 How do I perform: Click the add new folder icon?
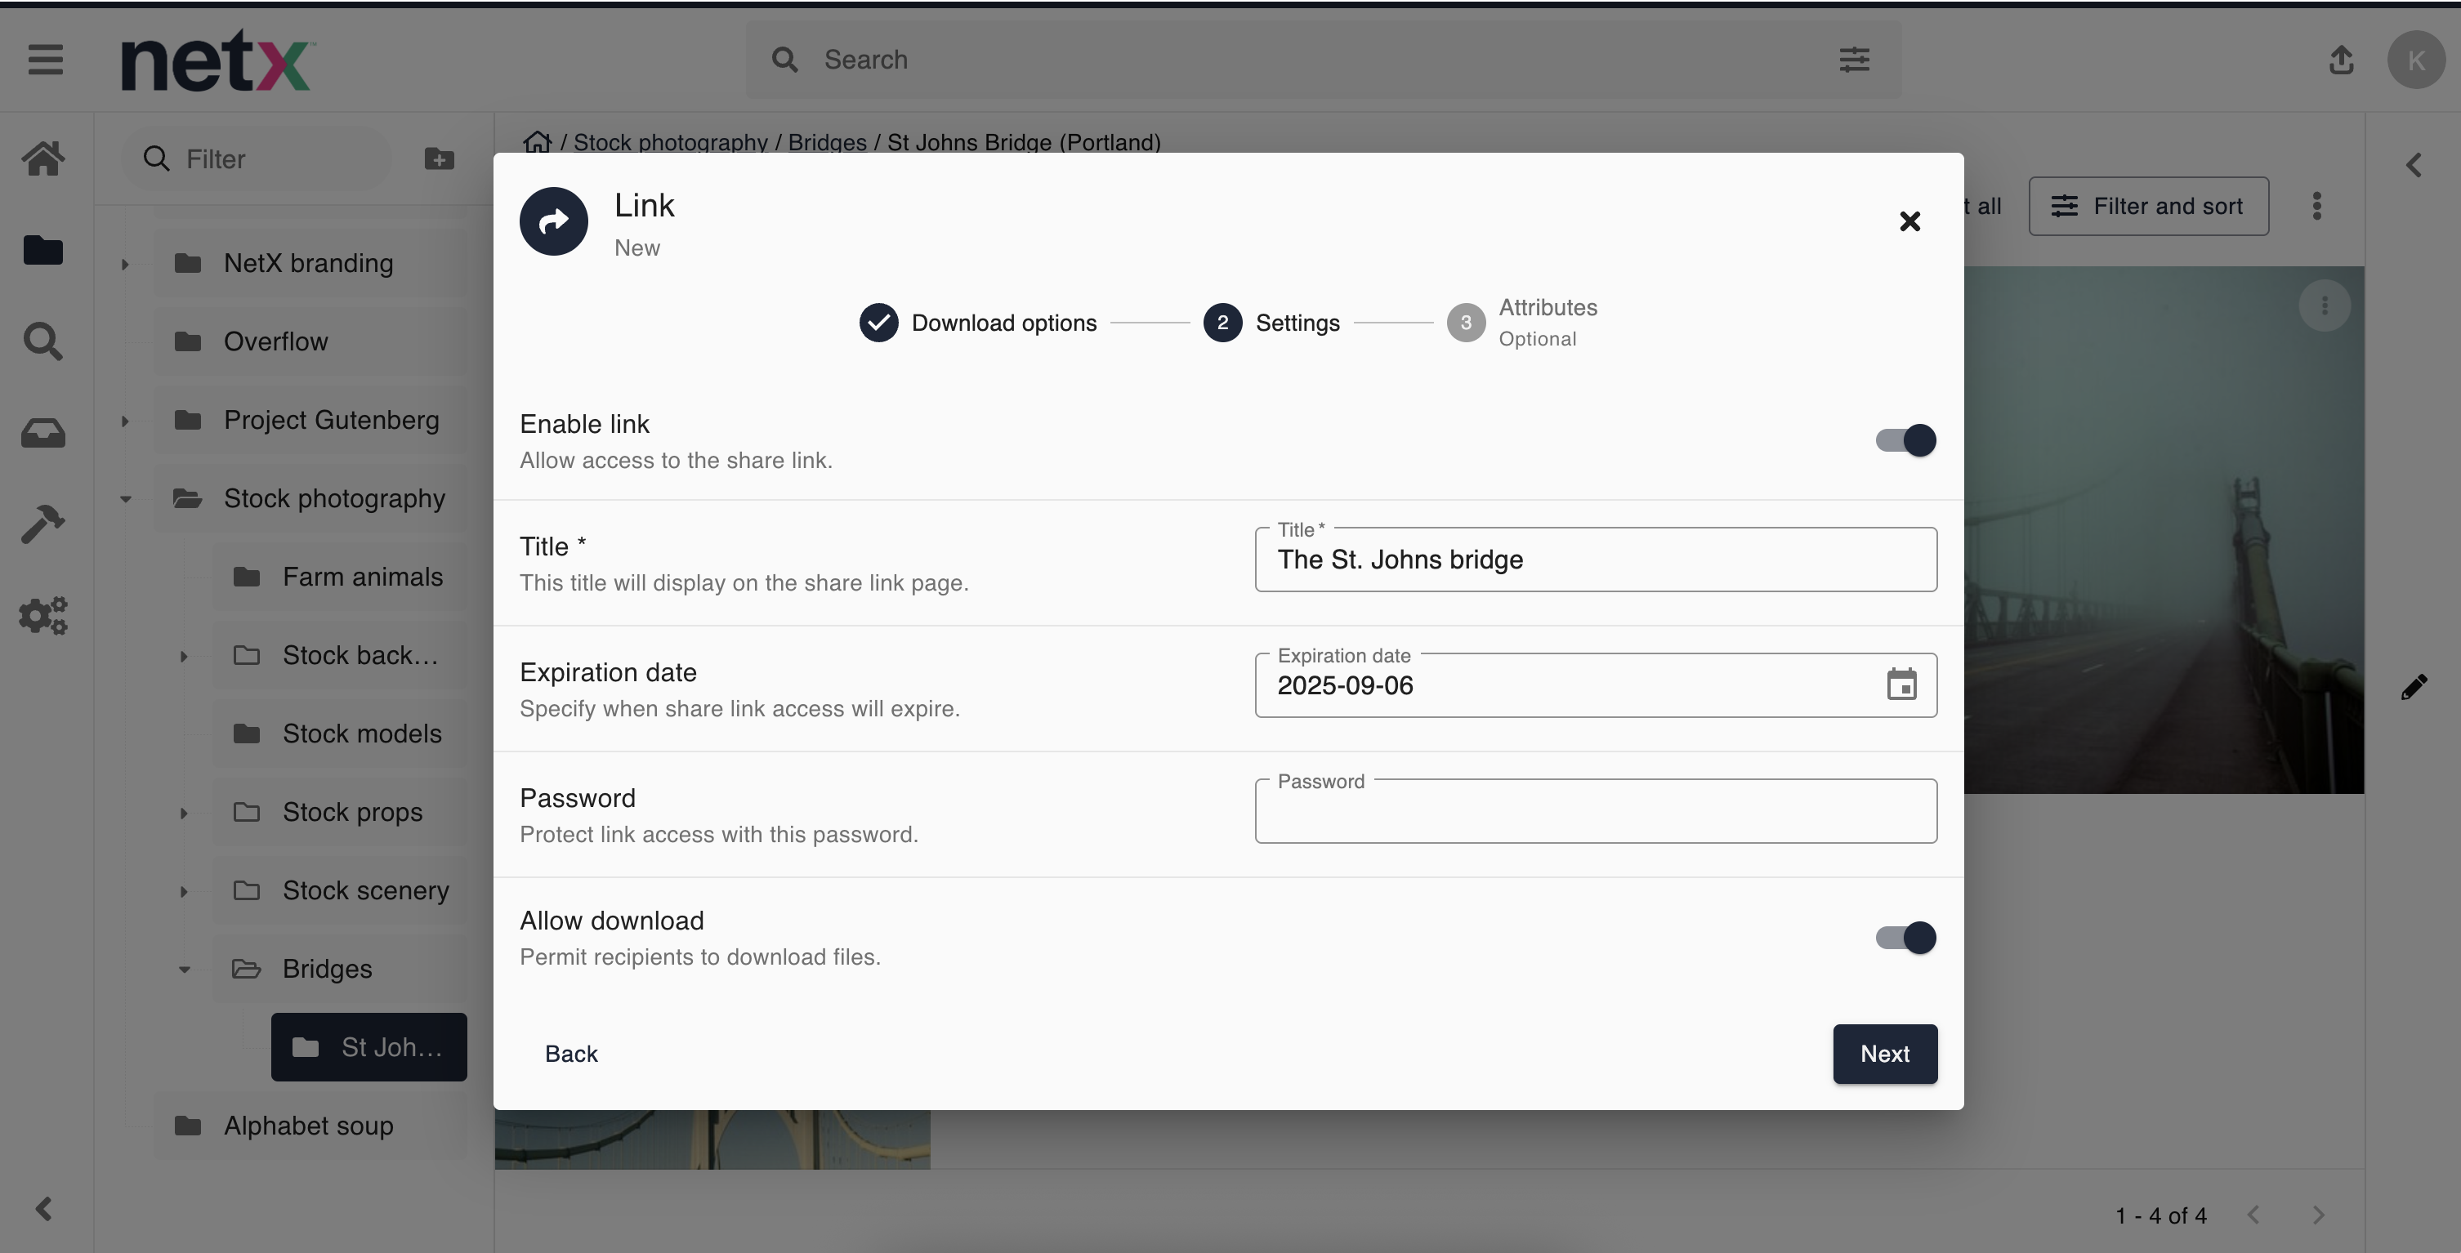tap(440, 158)
